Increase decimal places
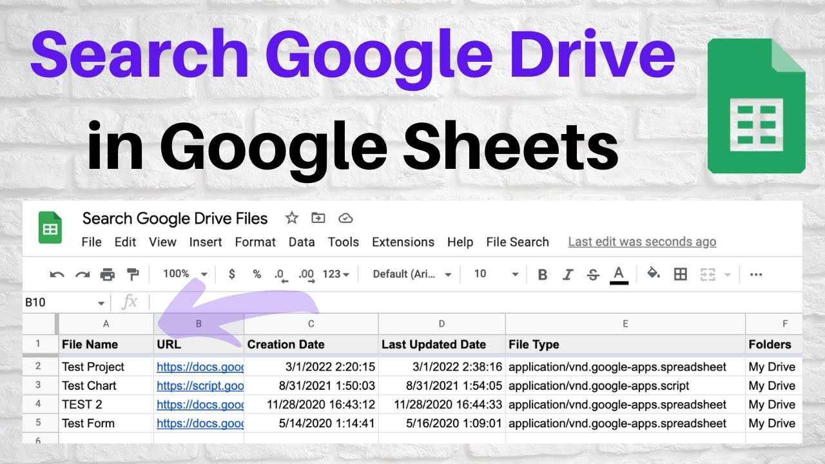The image size is (825, 464). point(306,275)
